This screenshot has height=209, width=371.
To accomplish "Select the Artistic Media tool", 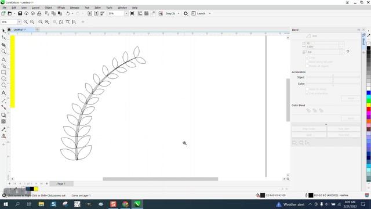I will point(3,66).
